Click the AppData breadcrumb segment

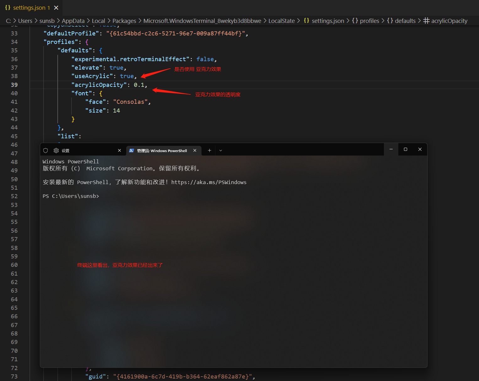(73, 21)
